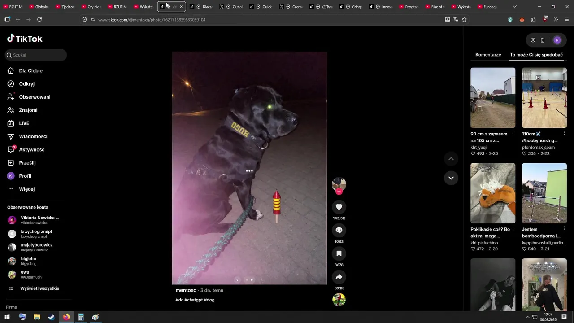Click the #dc hashtag
The image size is (574, 323).
click(x=179, y=300)
